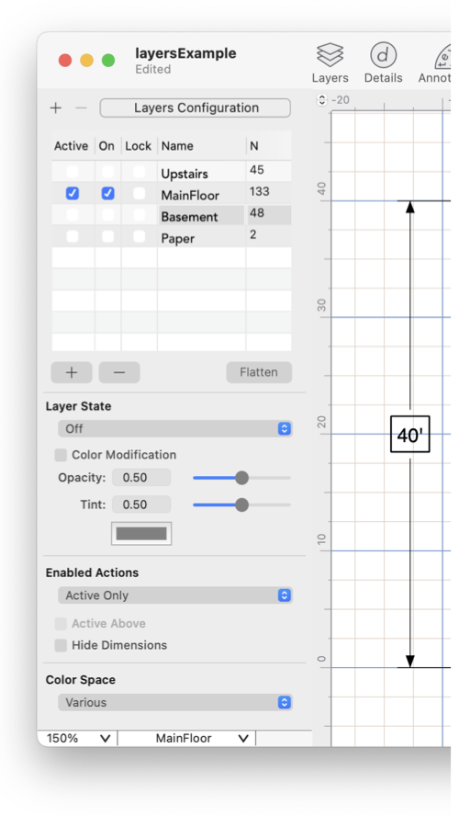Toggle Active checkbox for Basement layer
The image size is (459, 827).
click(x=73, y=215)
